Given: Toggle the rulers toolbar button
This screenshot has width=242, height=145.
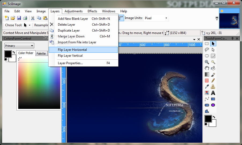Looking at the screenshot, I should click(x=121, y=18).
